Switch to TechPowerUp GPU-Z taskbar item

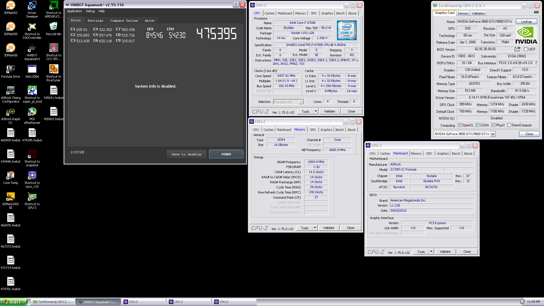53,302
